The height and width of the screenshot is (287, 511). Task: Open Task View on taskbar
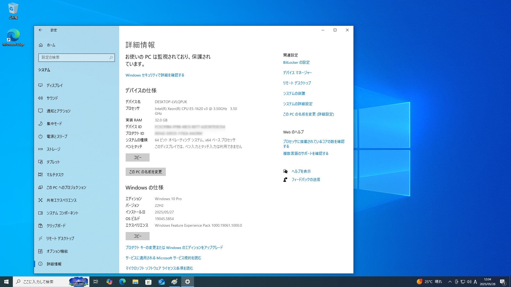click(96, 282)
